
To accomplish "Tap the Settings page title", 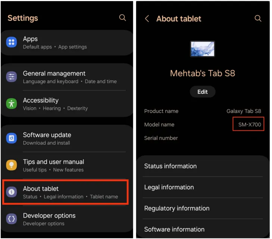I will 23,18.
